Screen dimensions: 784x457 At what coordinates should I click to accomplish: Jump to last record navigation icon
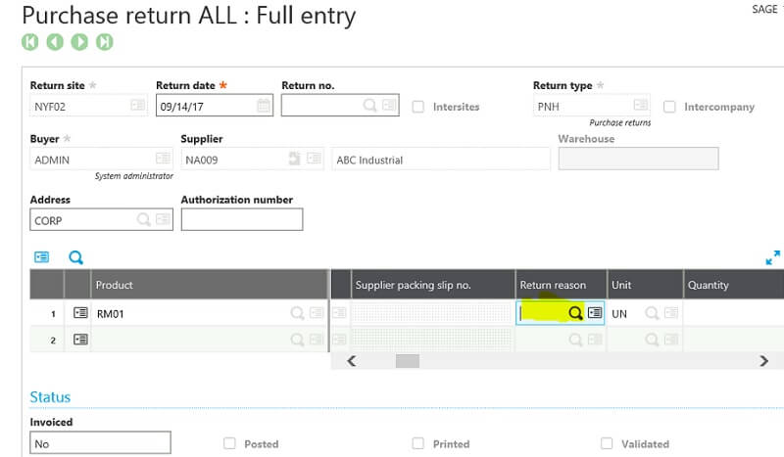[104, 42]
